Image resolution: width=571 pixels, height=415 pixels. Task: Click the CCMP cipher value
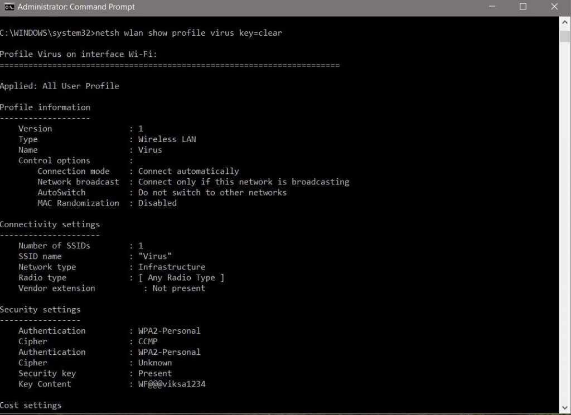coord(148,341)
